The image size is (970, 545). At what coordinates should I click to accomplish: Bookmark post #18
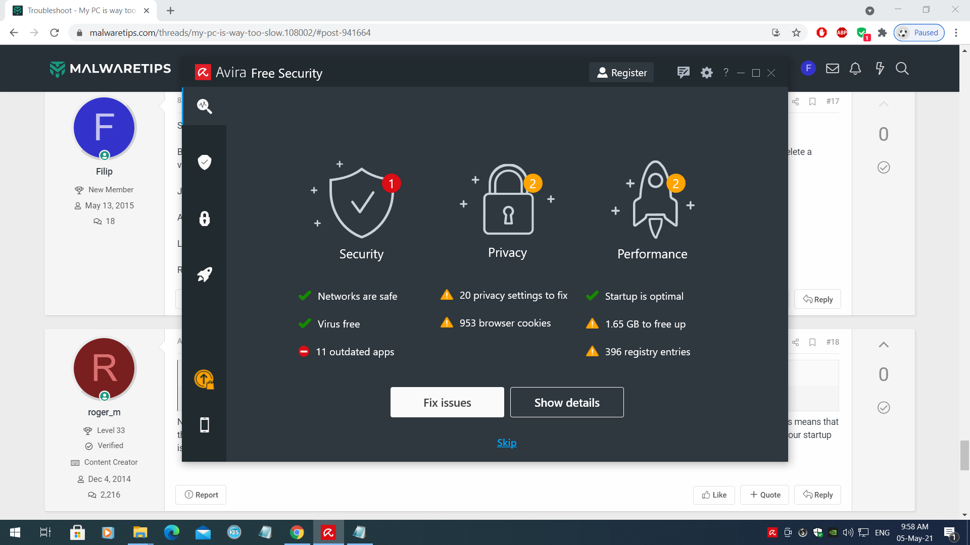(x=812, y=342)
